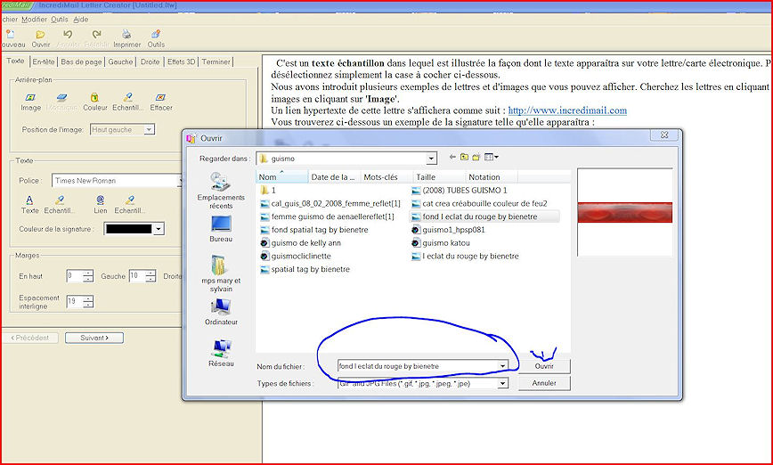This screenshot has width=773, height=465.
Task: Sort by the Notation column header
Action: [491, 177]
